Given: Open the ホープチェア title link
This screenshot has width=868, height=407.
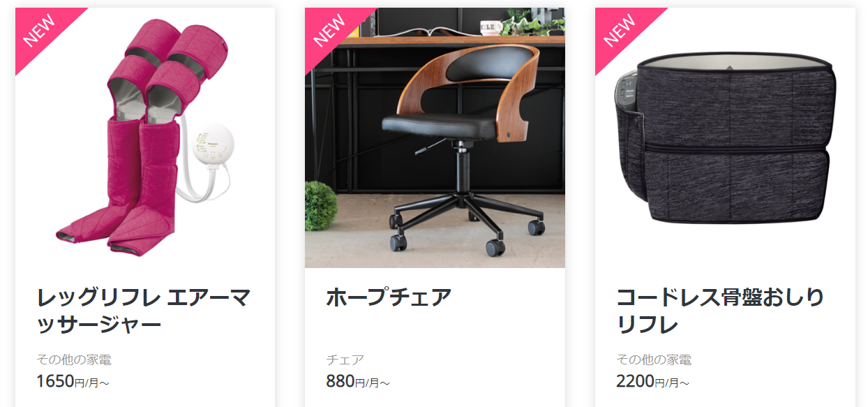Looking at the screenshot, I should click(389, 297).
